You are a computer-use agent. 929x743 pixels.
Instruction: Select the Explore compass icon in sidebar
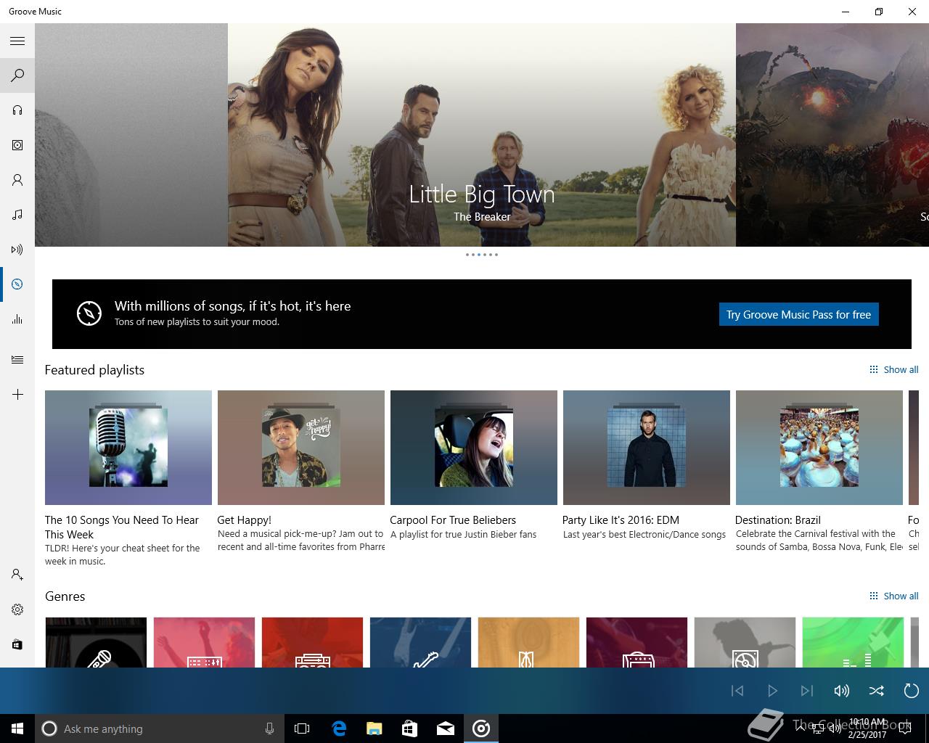point(17,284)
